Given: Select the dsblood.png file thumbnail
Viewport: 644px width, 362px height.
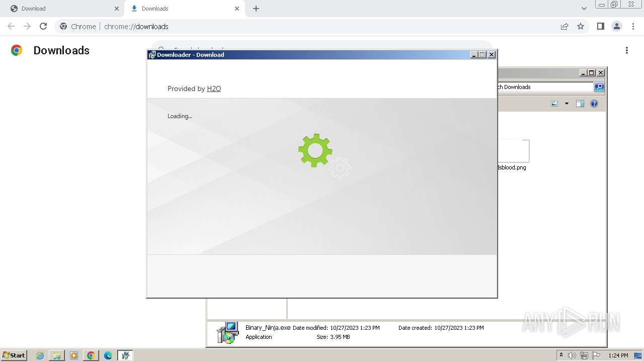Looking at the screenshot, I should [x=513, y=150].
